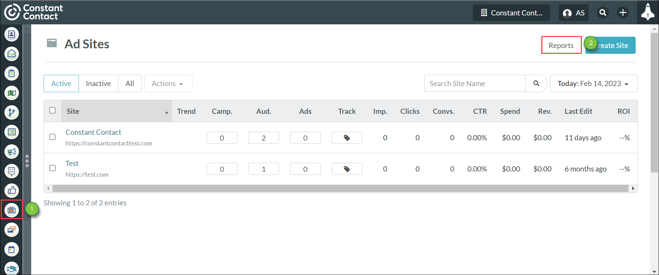This screenshot has width=659, height=275.
Task: Click Camp. count for Test site
Action: (222, 169)
